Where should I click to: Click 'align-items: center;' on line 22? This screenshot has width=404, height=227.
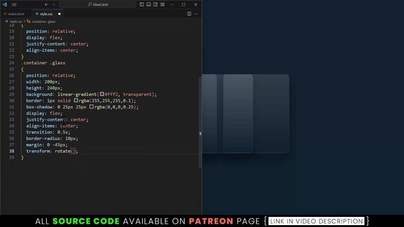click(x=52, y=50)
